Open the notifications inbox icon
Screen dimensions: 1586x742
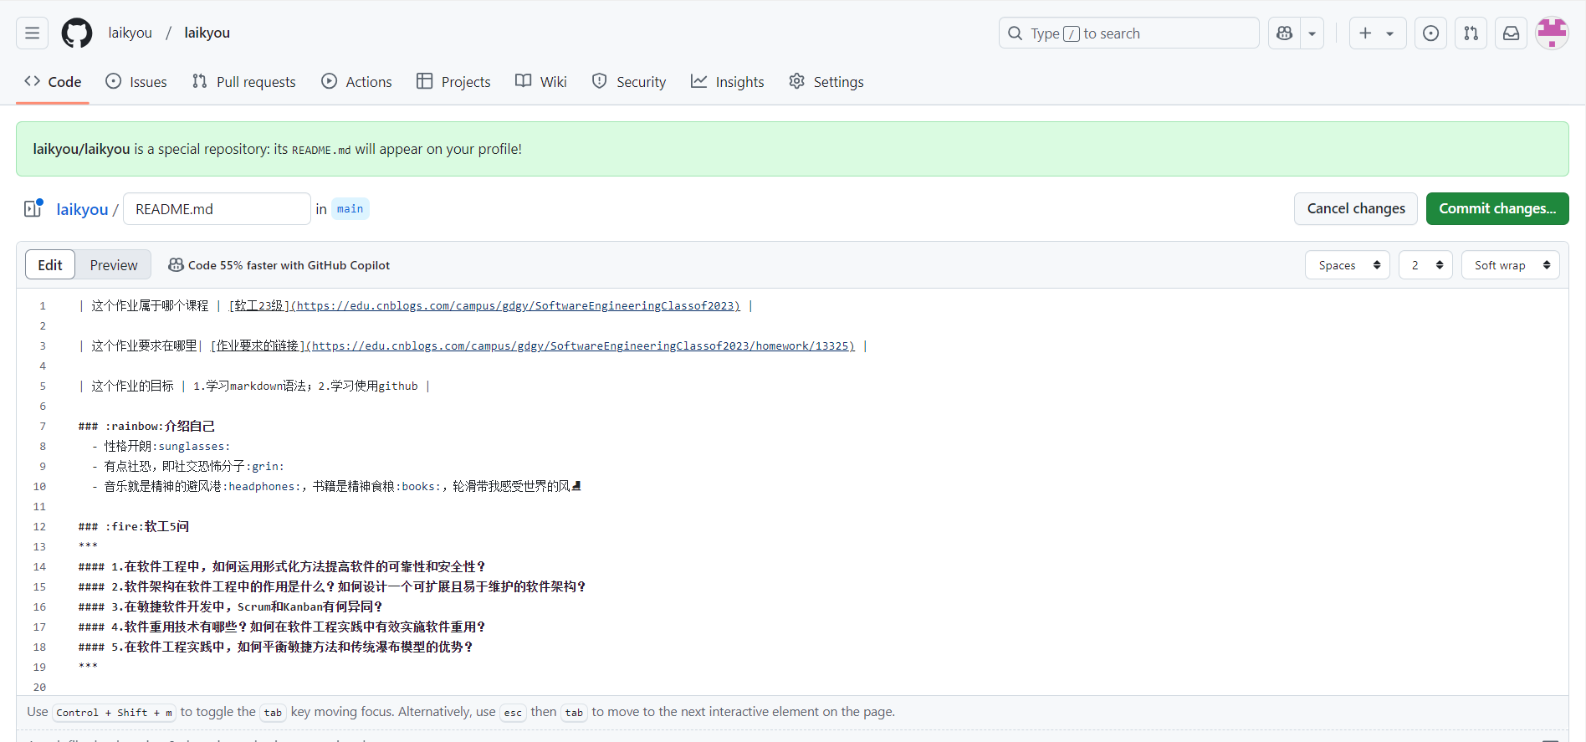pyautogui.click(x=1511, y=33)
